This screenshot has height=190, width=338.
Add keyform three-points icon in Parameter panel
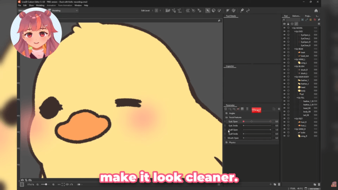pyautogui.click(x=234, y=109)
